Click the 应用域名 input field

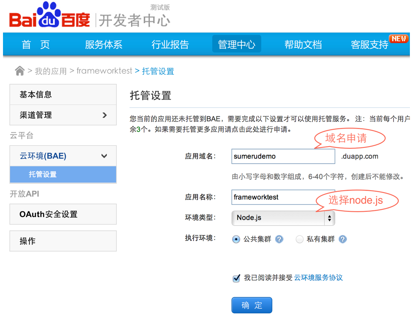coord(283,156)
